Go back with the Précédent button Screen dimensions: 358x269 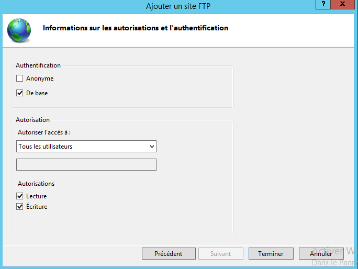(169, 254)
